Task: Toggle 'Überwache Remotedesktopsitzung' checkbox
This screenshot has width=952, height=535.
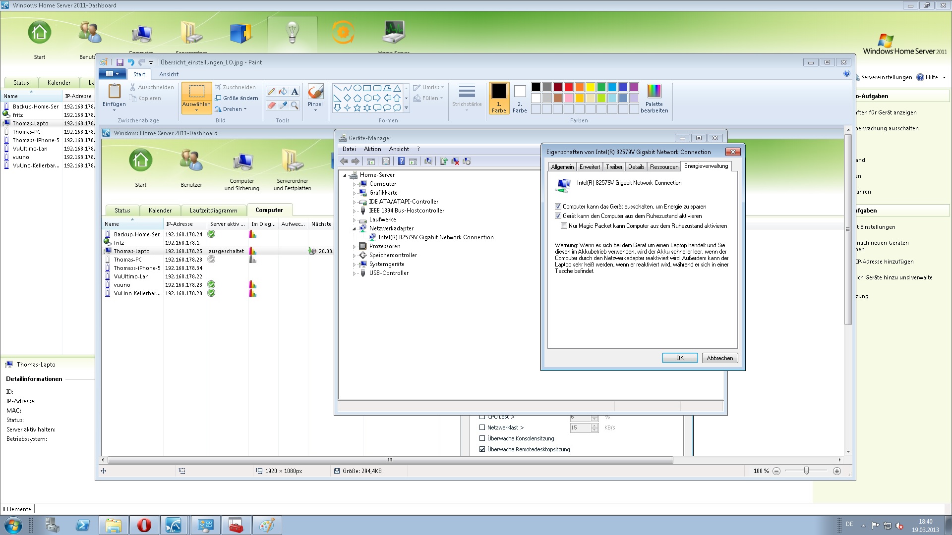Action: [482, 449]
